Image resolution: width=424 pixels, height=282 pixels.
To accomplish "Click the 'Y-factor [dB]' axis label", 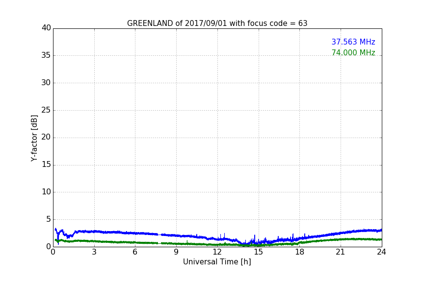I will point(34,138).
